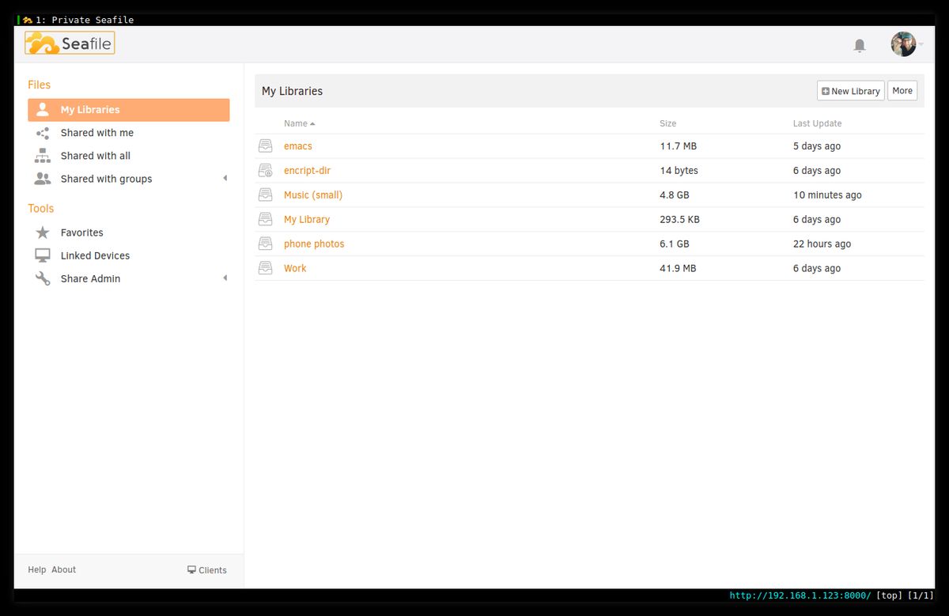Screen dimensions: 949x616
Task: Click the My Libraries person icon
Action: pos(43,110)
